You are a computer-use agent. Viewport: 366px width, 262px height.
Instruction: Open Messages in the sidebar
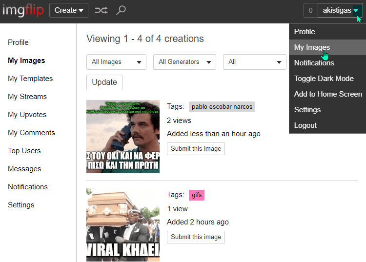[x=24, y=169]
